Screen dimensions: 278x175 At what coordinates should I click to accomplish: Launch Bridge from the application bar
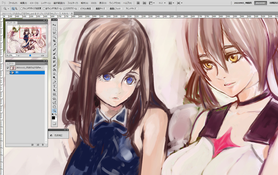[x=138, y=3]
